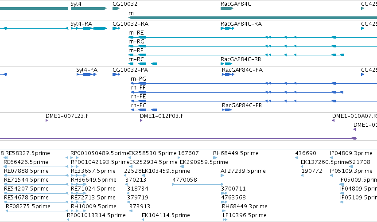
Task: Select the EK104114.5prime label
Action: [x=166, y=215]
